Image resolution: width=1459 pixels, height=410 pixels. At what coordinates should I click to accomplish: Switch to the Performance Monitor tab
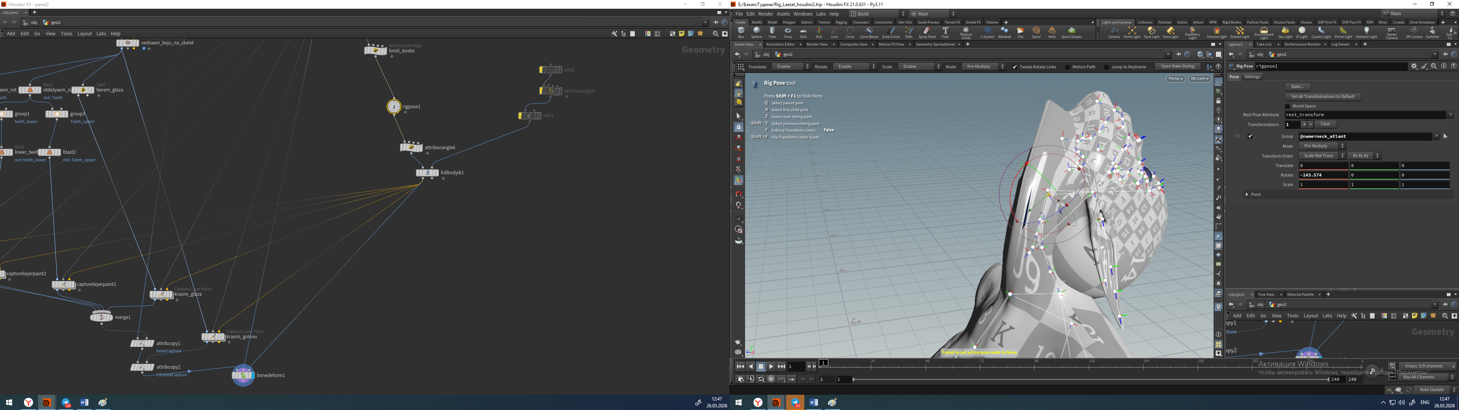coord(1302,44)
